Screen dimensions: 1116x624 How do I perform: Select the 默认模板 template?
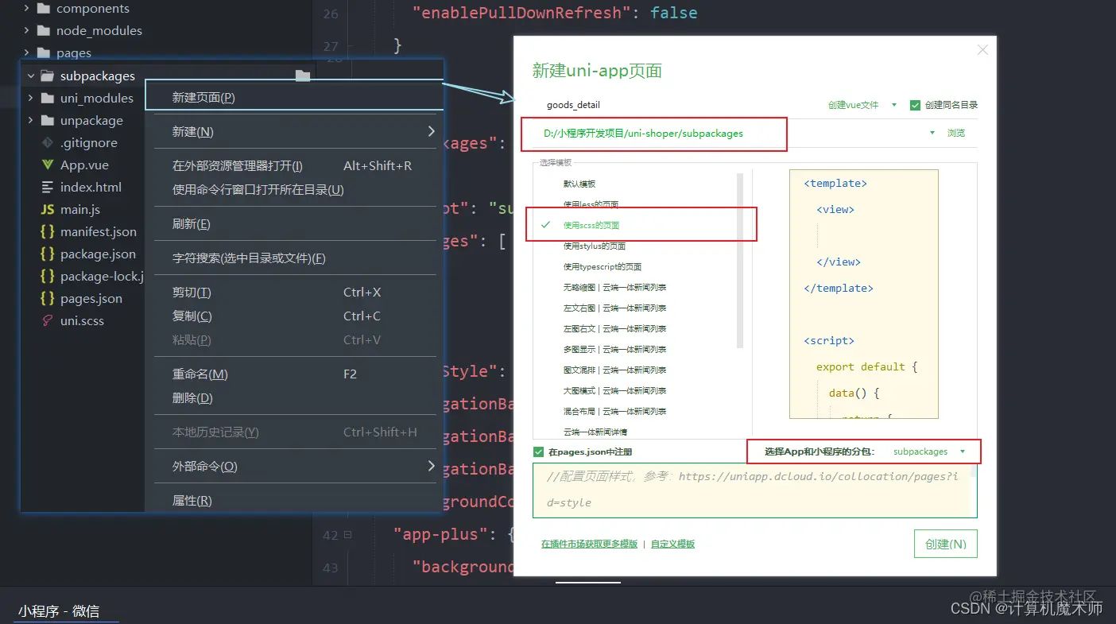579,184
